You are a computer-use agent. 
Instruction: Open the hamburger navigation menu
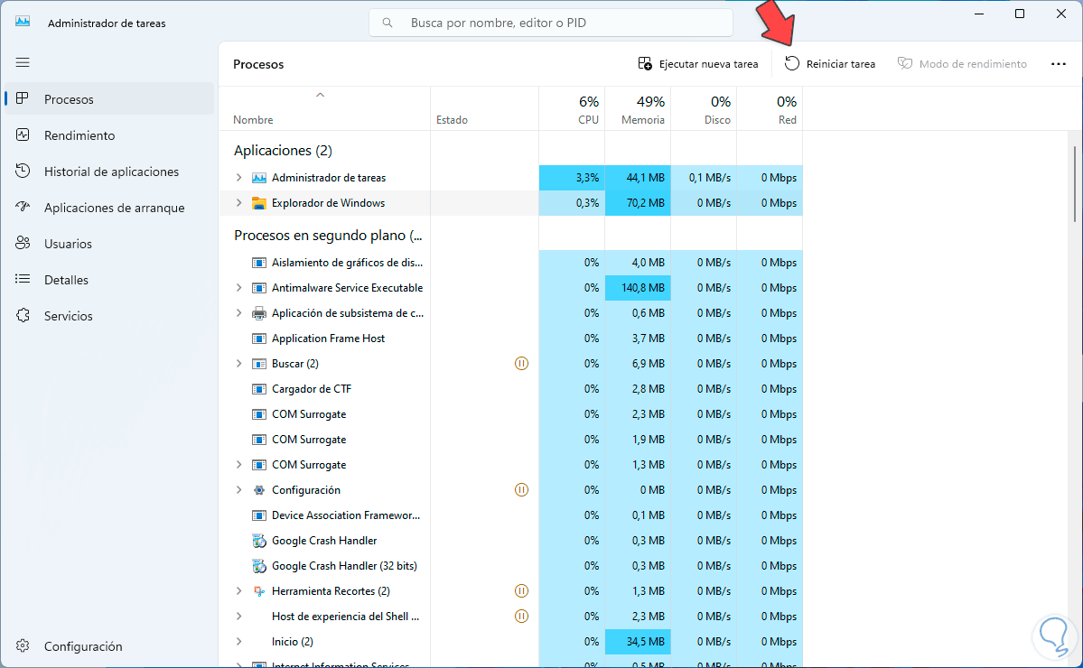coord(23,63)
